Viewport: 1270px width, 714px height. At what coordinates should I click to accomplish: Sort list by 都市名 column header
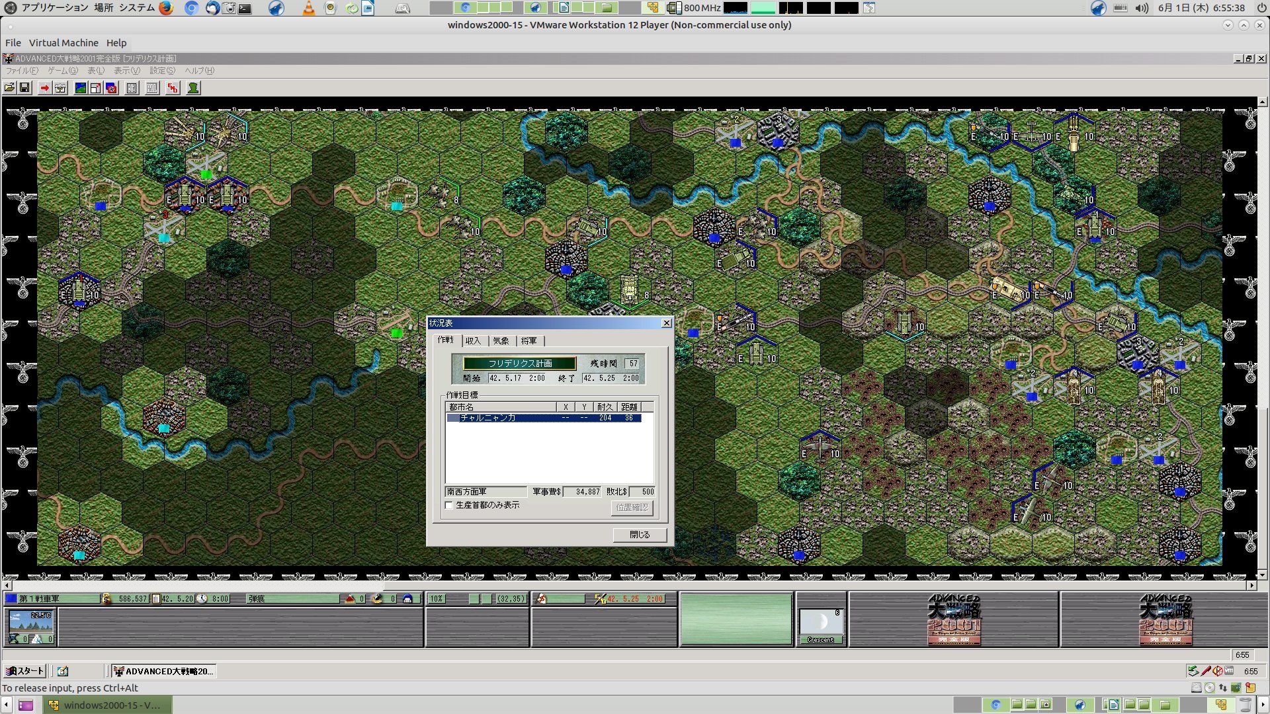501,407
